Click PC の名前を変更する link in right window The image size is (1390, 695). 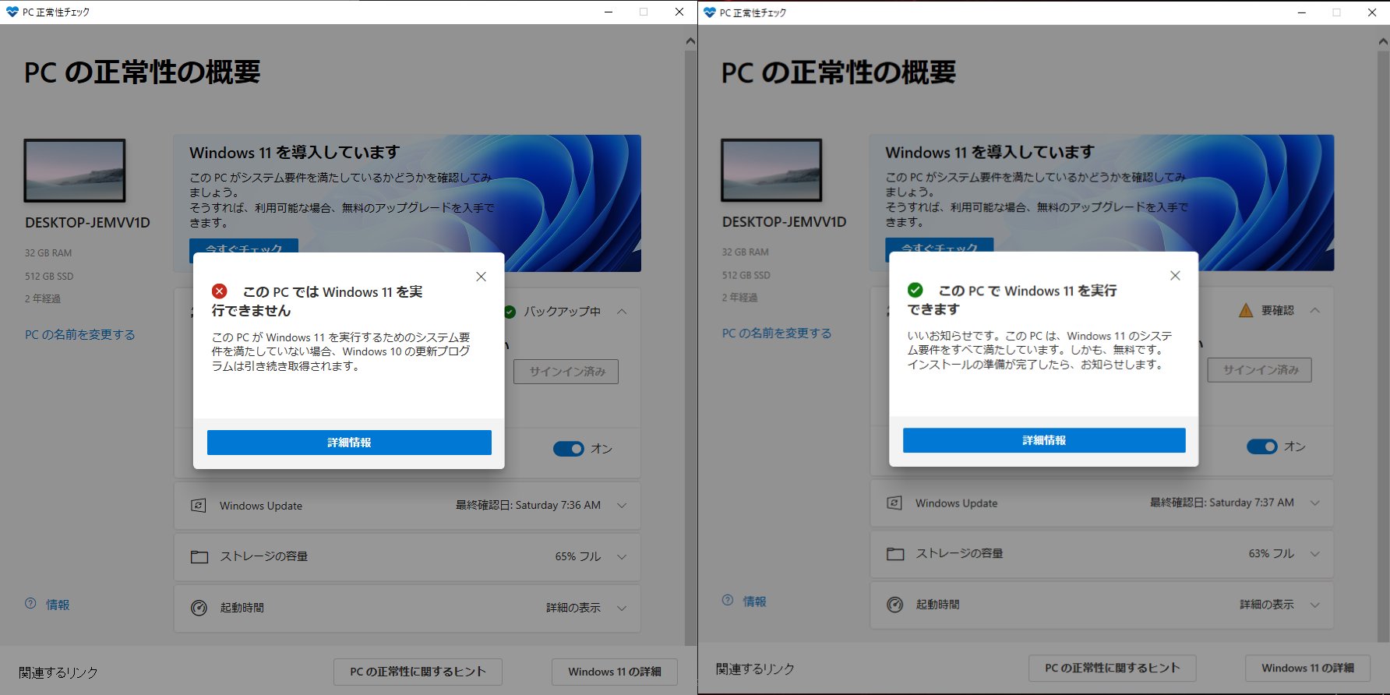pyautogui.click(x=777, y=333)
